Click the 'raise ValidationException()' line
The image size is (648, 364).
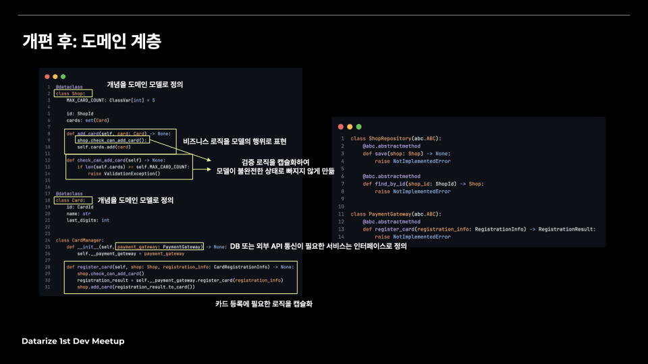pos(124,174)
